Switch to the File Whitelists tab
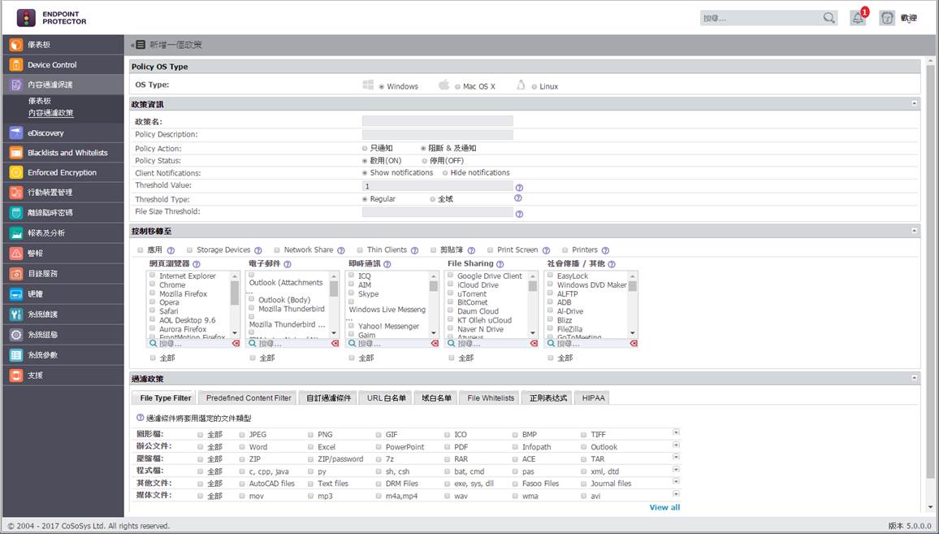This screenshot has width=939, height=534. tap(491, 398)
